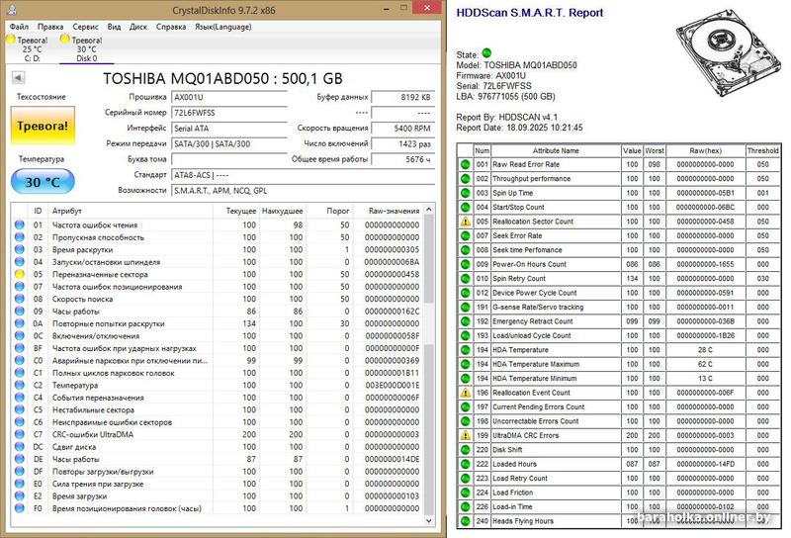The image size is (791, 538).
Task: Click the Raw-значения column header
Action: coord(394,211)
